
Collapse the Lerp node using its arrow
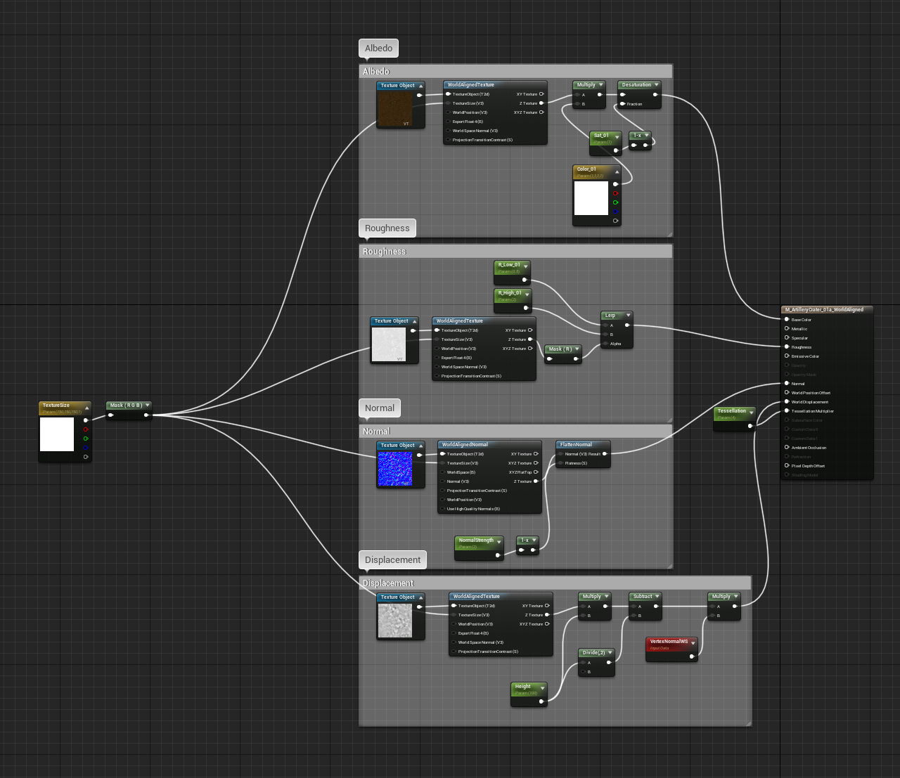point(628,316)
